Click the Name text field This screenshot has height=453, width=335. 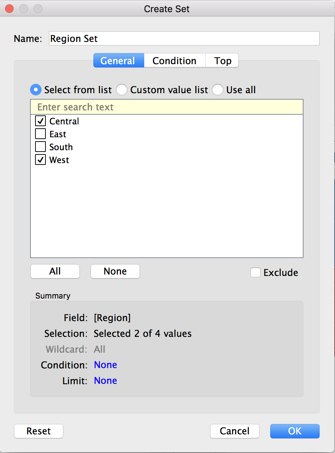pyautogui.click(x=184, y=39)
